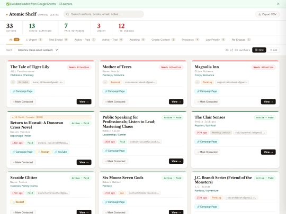Mark The Tale of Tiger Lily as contacted
The height and width of the screenshot is (214, 286).
pyautogui.click(x=23, y=101)
